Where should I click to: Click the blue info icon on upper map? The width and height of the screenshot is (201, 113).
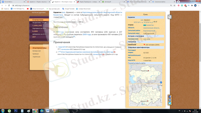[x=161, y=82]
